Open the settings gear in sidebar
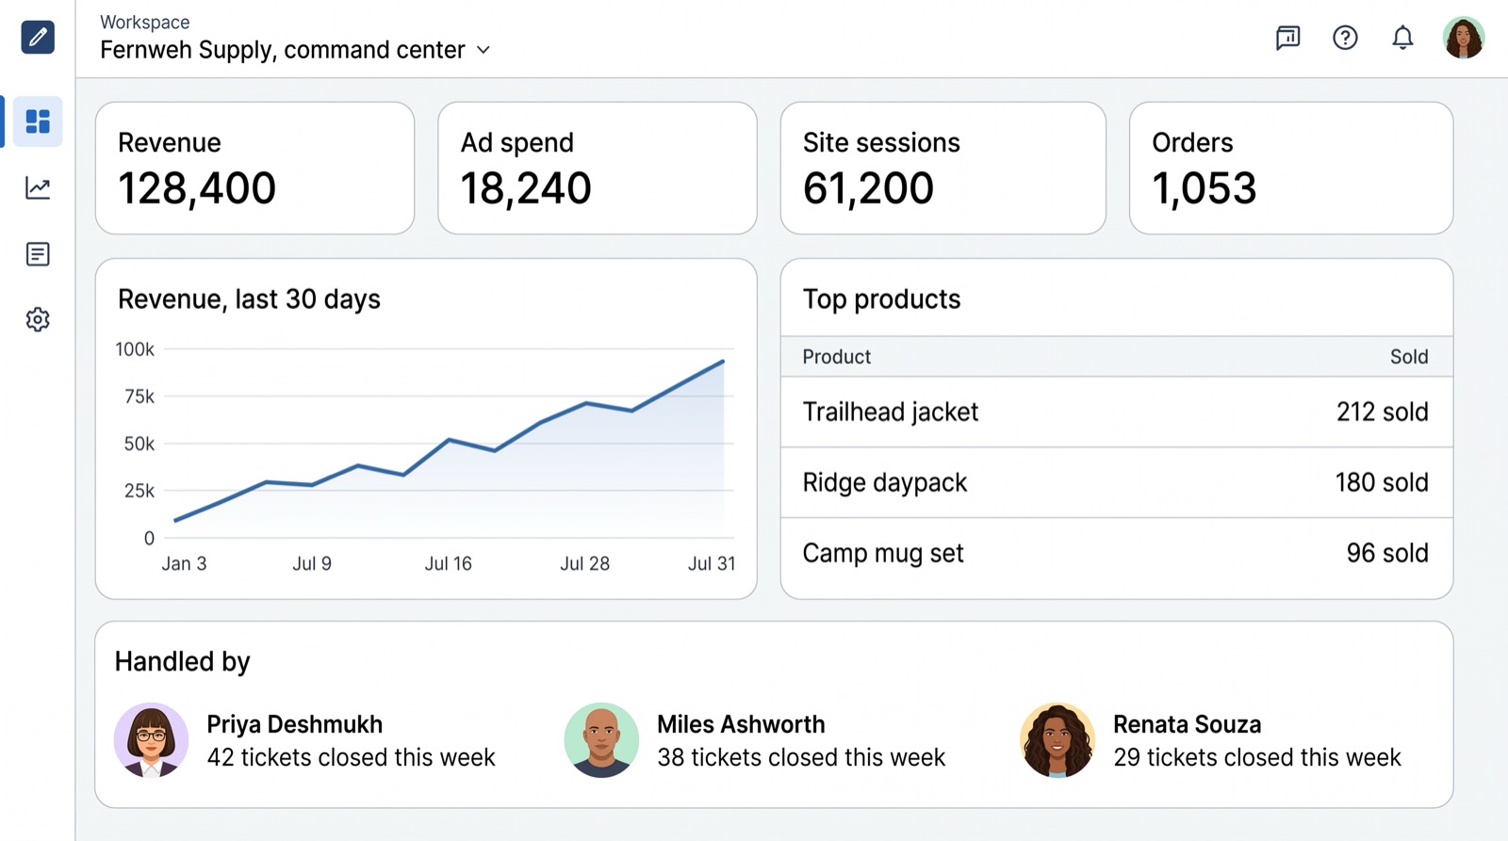 pos(38,319)
